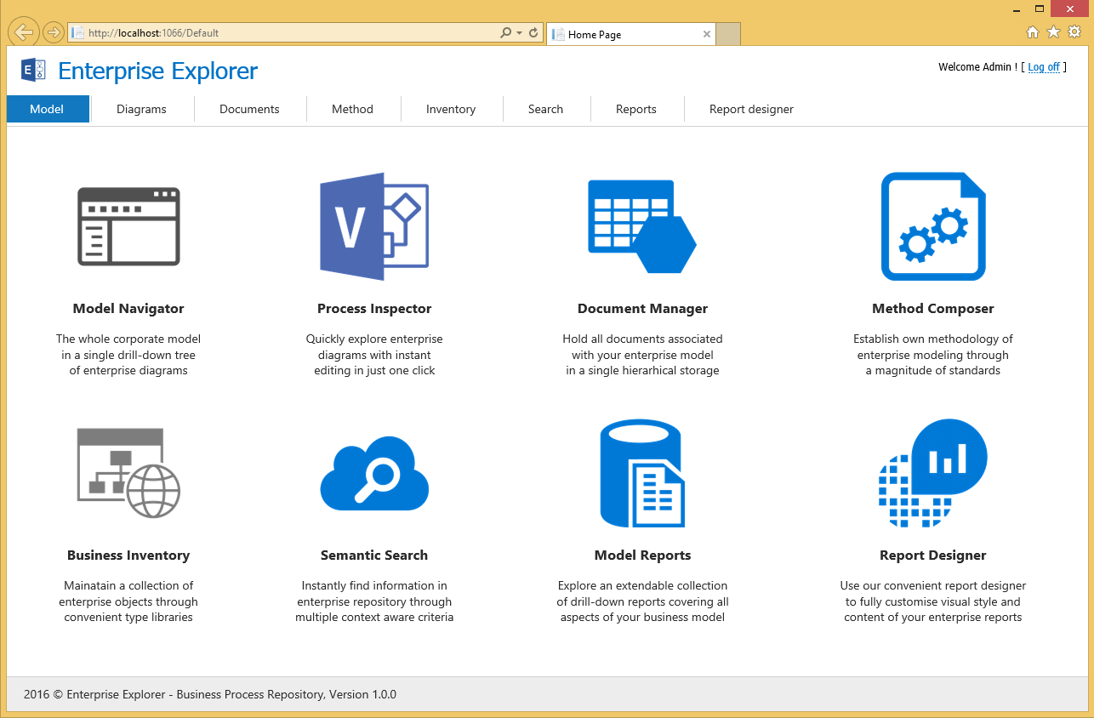The height and width of the screenshot is (718, 1094).
Task: Open the Business Inventory globe icon
Action: [x=128, y=473]
